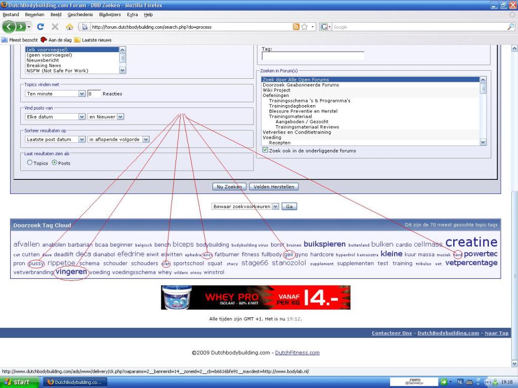Click the search magnifier icon
This screenshot has height=388, width=518.
click(x=510, y=27)
